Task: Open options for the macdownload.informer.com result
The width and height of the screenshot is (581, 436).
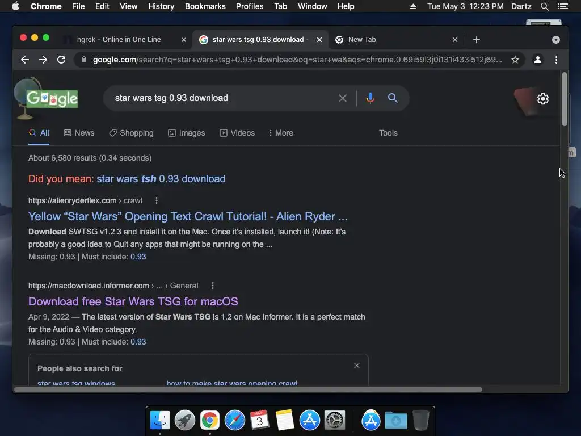Action: pyautogui.click(x=212, y=286)
